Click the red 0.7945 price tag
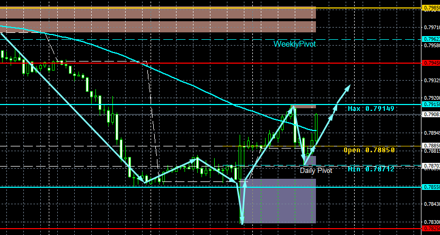 tap(431, 63)
